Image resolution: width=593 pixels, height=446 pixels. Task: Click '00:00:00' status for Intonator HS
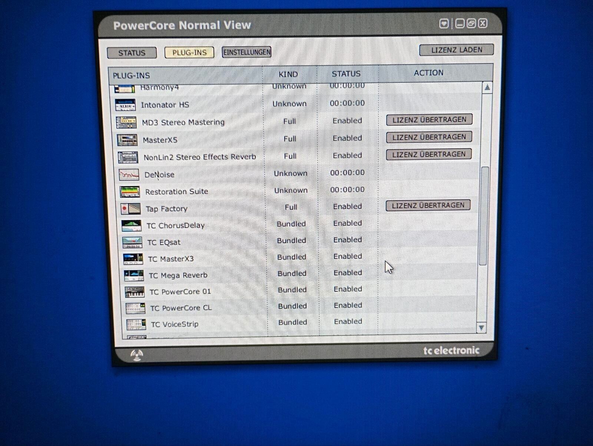[347, 103]
